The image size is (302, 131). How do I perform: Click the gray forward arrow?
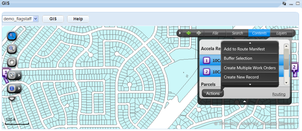point(198,33)
